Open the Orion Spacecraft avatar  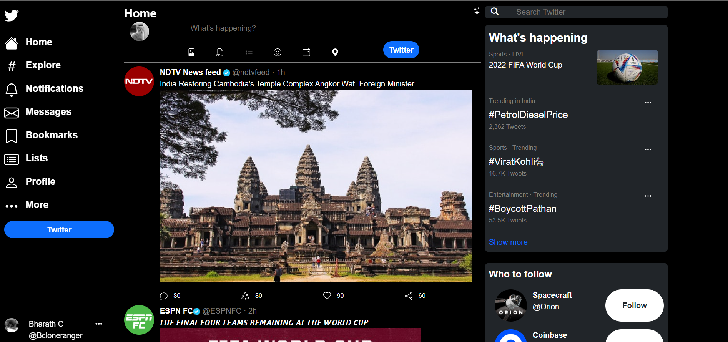point(511,305)
